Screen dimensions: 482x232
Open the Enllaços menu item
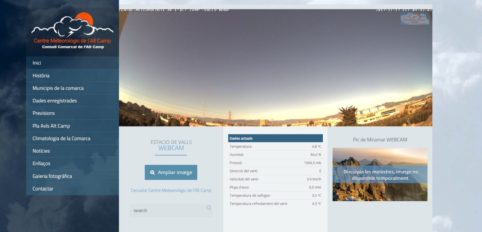pyautogui.click(x=41, y=164)
